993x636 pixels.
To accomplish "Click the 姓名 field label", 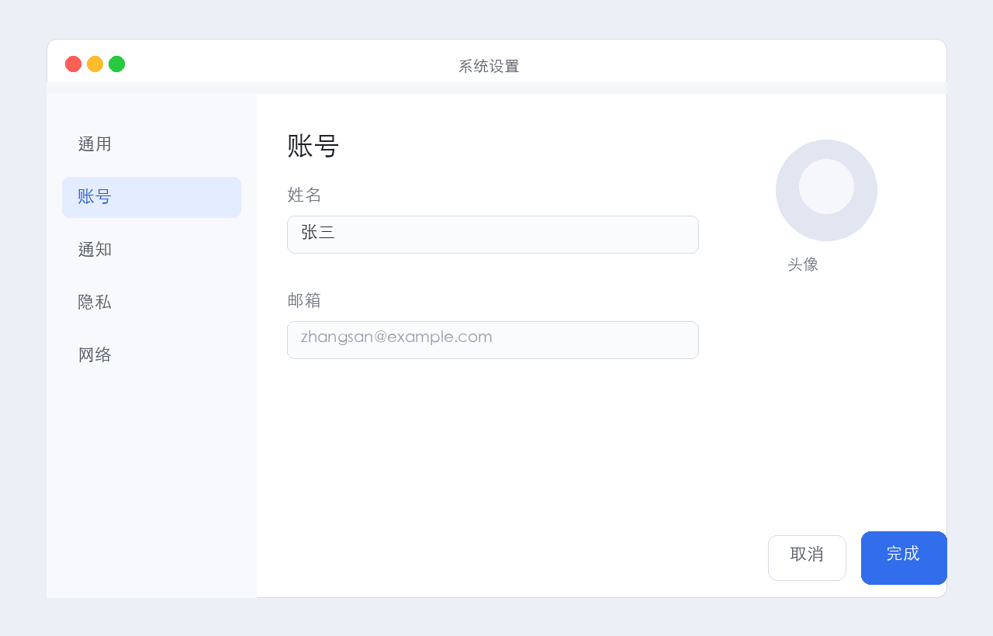I will 304,195.
